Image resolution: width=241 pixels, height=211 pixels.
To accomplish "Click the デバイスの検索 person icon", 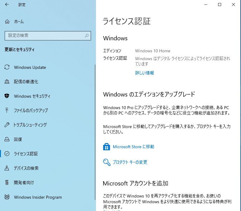I will (7, 168).
